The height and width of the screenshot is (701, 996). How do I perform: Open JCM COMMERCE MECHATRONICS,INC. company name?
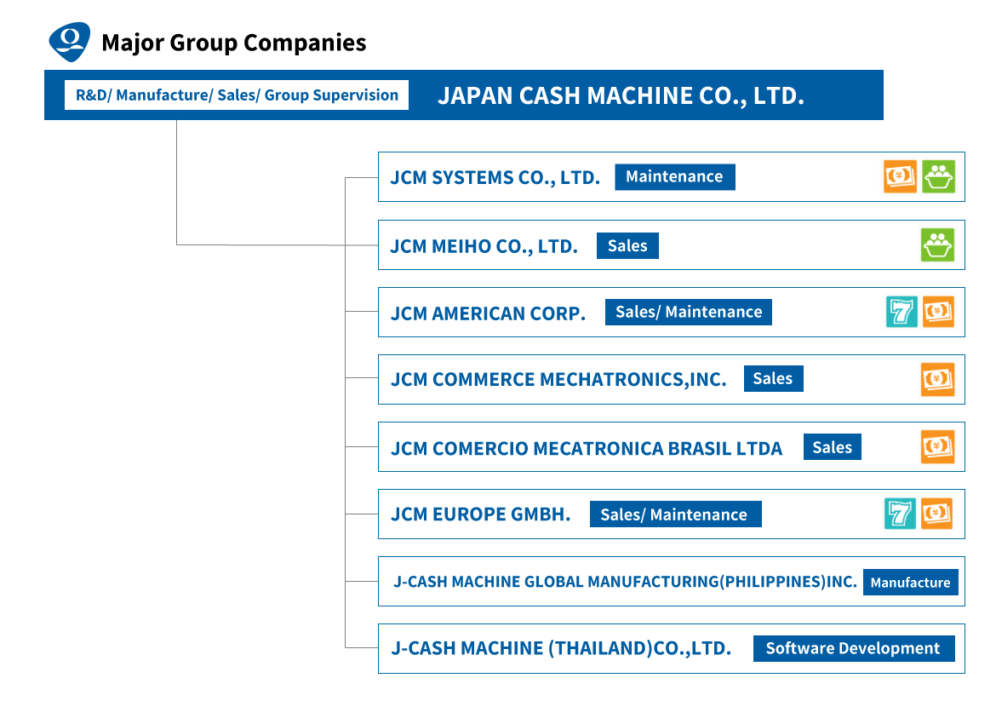(x=558, y=379)
